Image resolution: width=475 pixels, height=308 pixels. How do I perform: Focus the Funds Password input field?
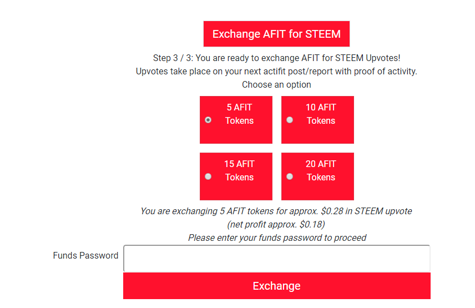[x=276, y=259]
